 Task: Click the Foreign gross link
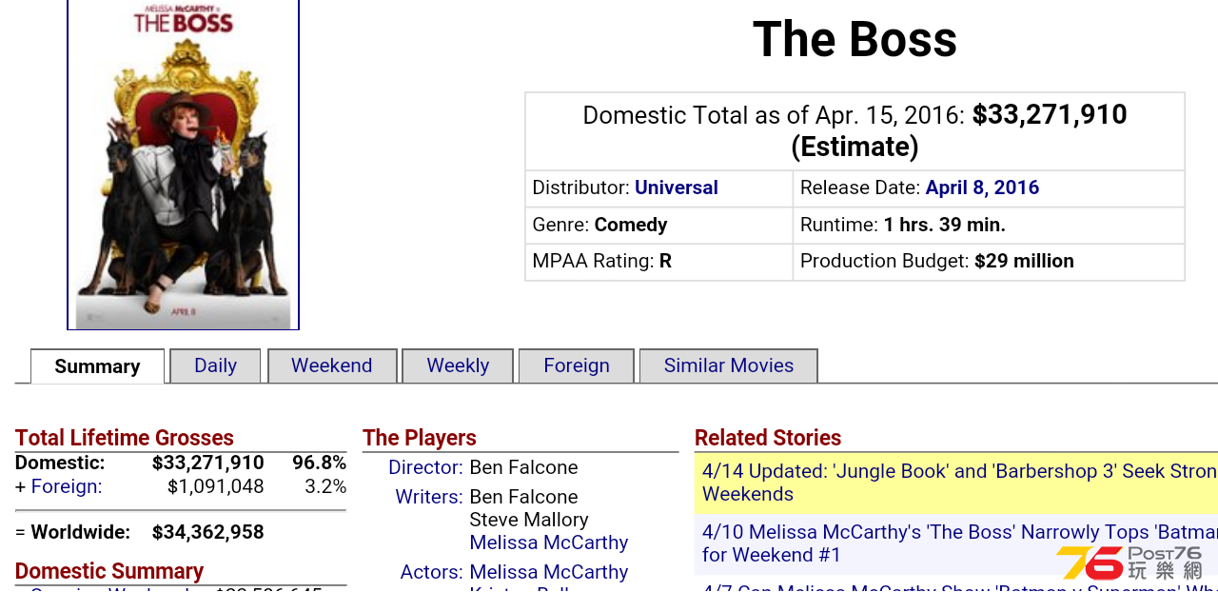pos(67,486)
